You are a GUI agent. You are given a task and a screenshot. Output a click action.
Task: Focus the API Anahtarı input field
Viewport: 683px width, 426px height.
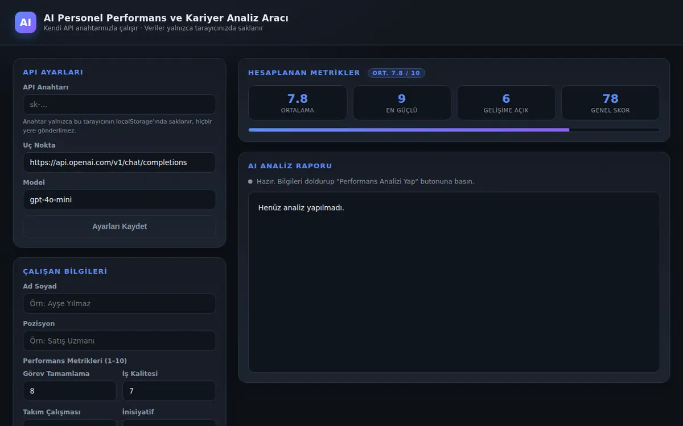[120, 105]
